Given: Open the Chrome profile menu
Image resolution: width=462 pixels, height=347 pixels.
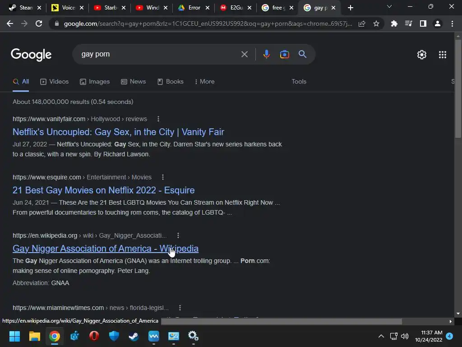Looking at the screenshot, I should coord(438,23).
